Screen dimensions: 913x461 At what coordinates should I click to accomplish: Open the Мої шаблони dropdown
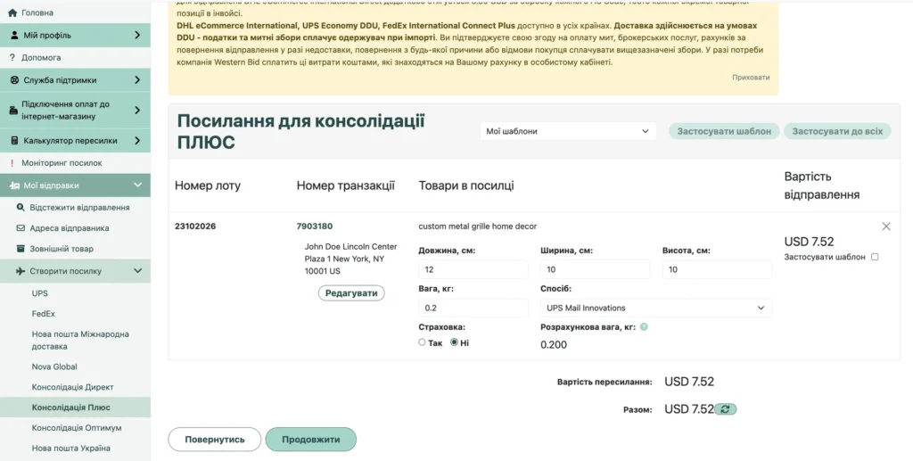[568, 131]
